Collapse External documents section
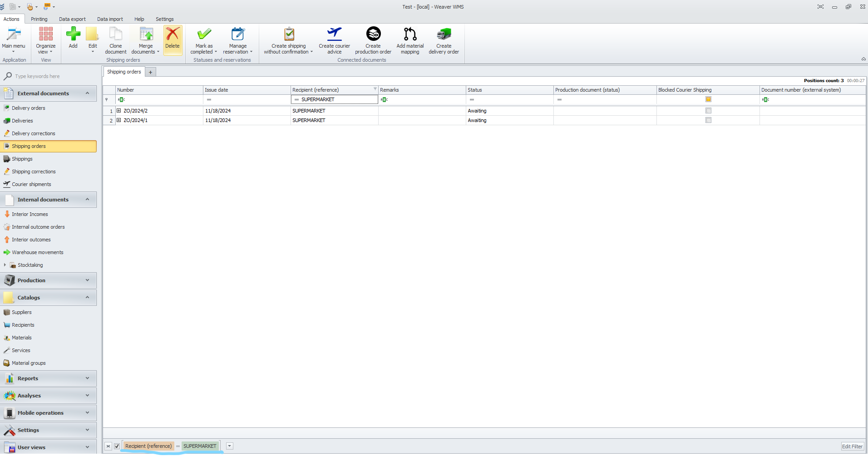Image resolution: width=868 pixels, height=456 pixels. 88,93
